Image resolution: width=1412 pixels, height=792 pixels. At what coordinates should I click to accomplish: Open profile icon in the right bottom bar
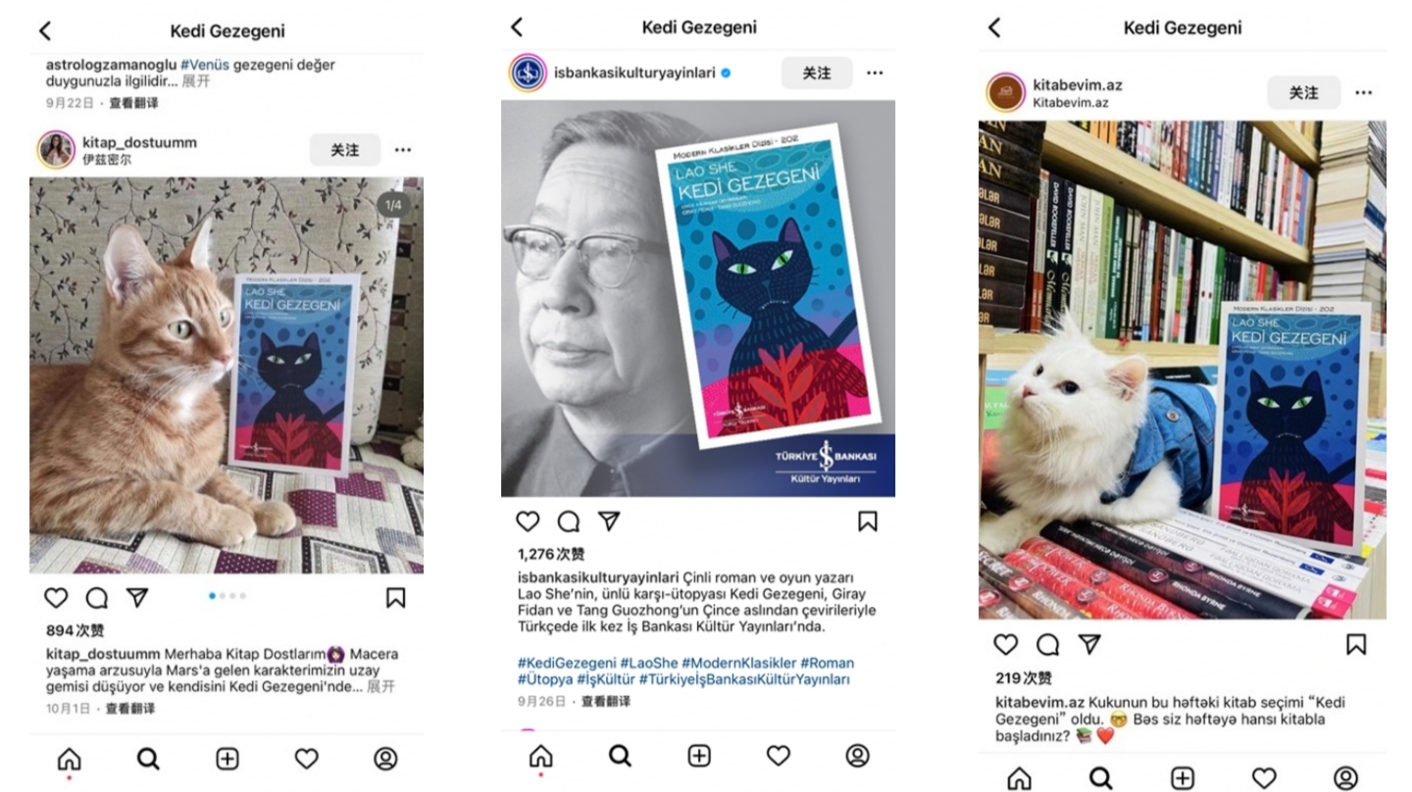click(1346, 778)
